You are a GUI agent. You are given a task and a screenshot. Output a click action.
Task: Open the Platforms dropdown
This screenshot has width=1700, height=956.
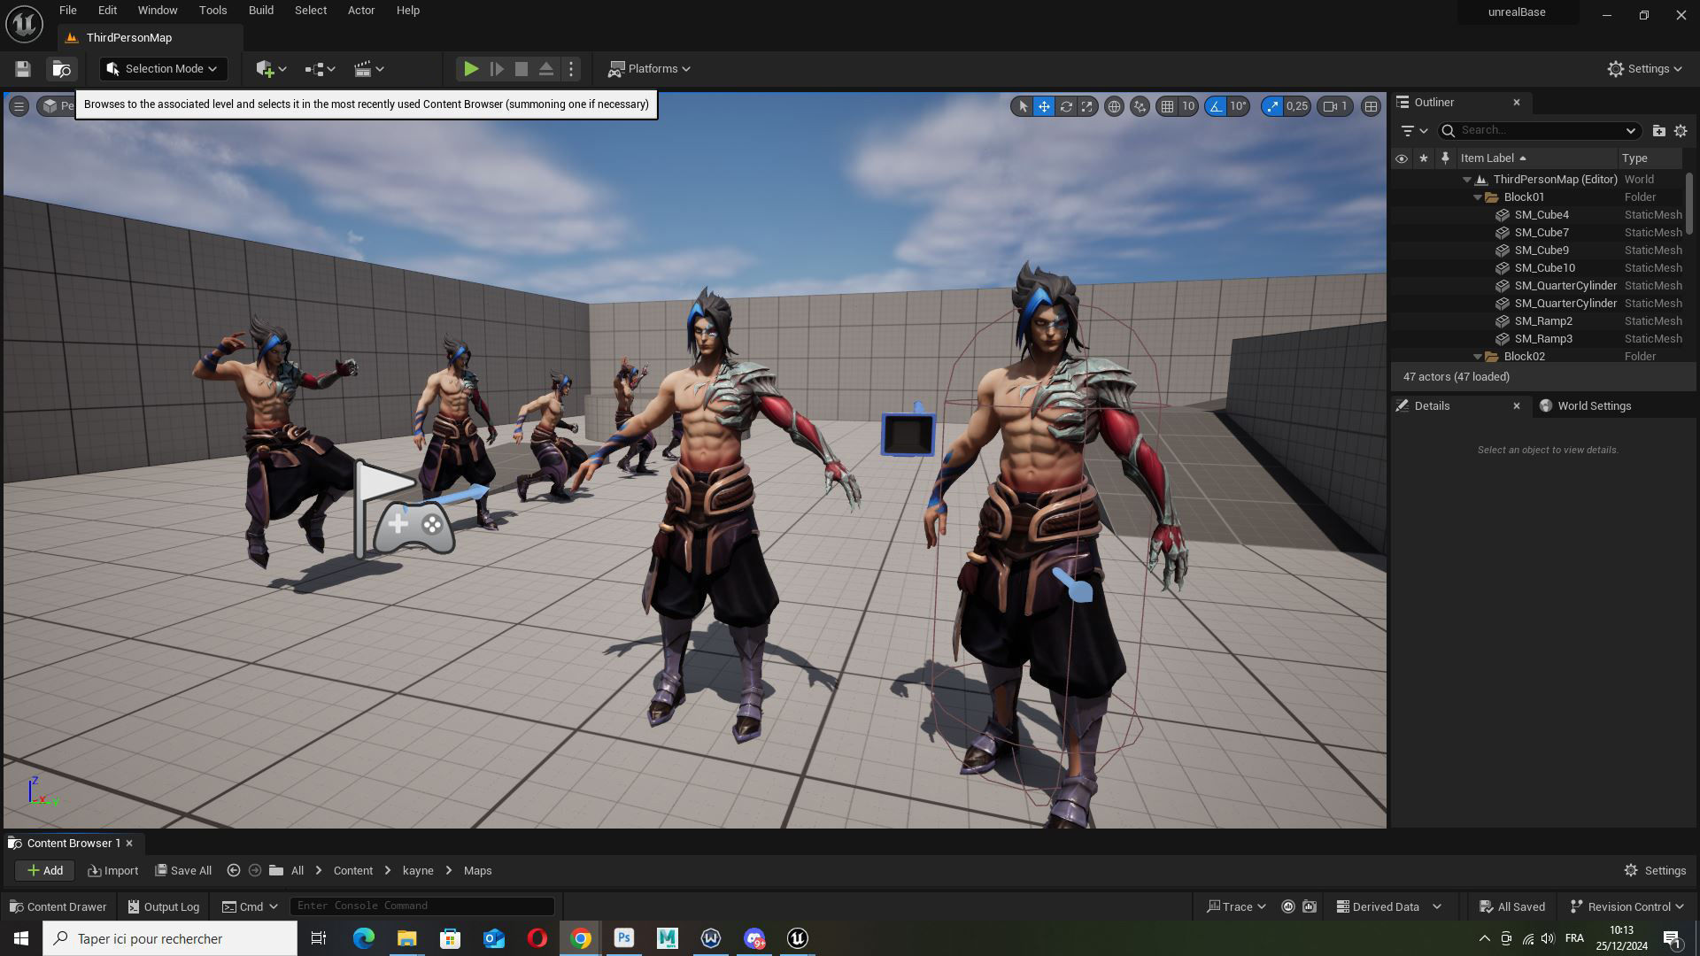(649, 69)
